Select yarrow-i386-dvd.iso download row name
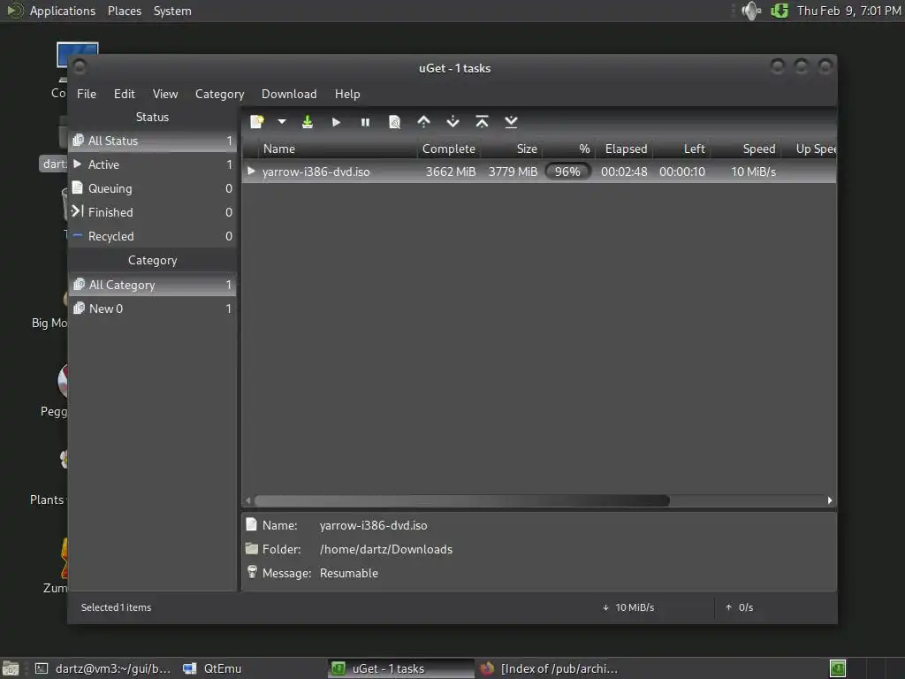The width and height of the screenshot is (905, 679). 316,172
